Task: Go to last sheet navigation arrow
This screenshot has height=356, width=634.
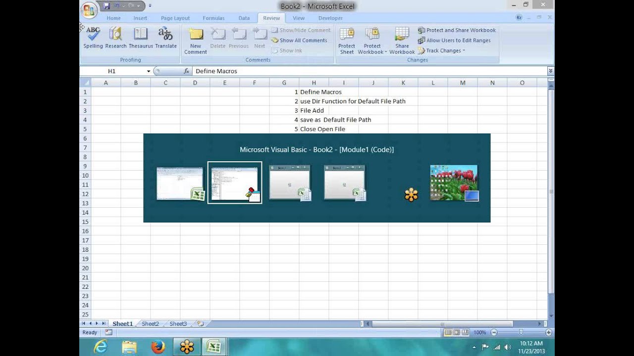Action: tap(104, 323)
